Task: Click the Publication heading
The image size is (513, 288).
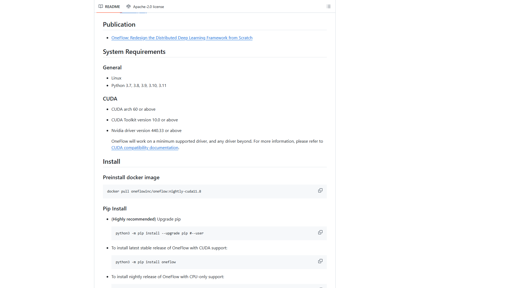Action: tap(119, 24)
